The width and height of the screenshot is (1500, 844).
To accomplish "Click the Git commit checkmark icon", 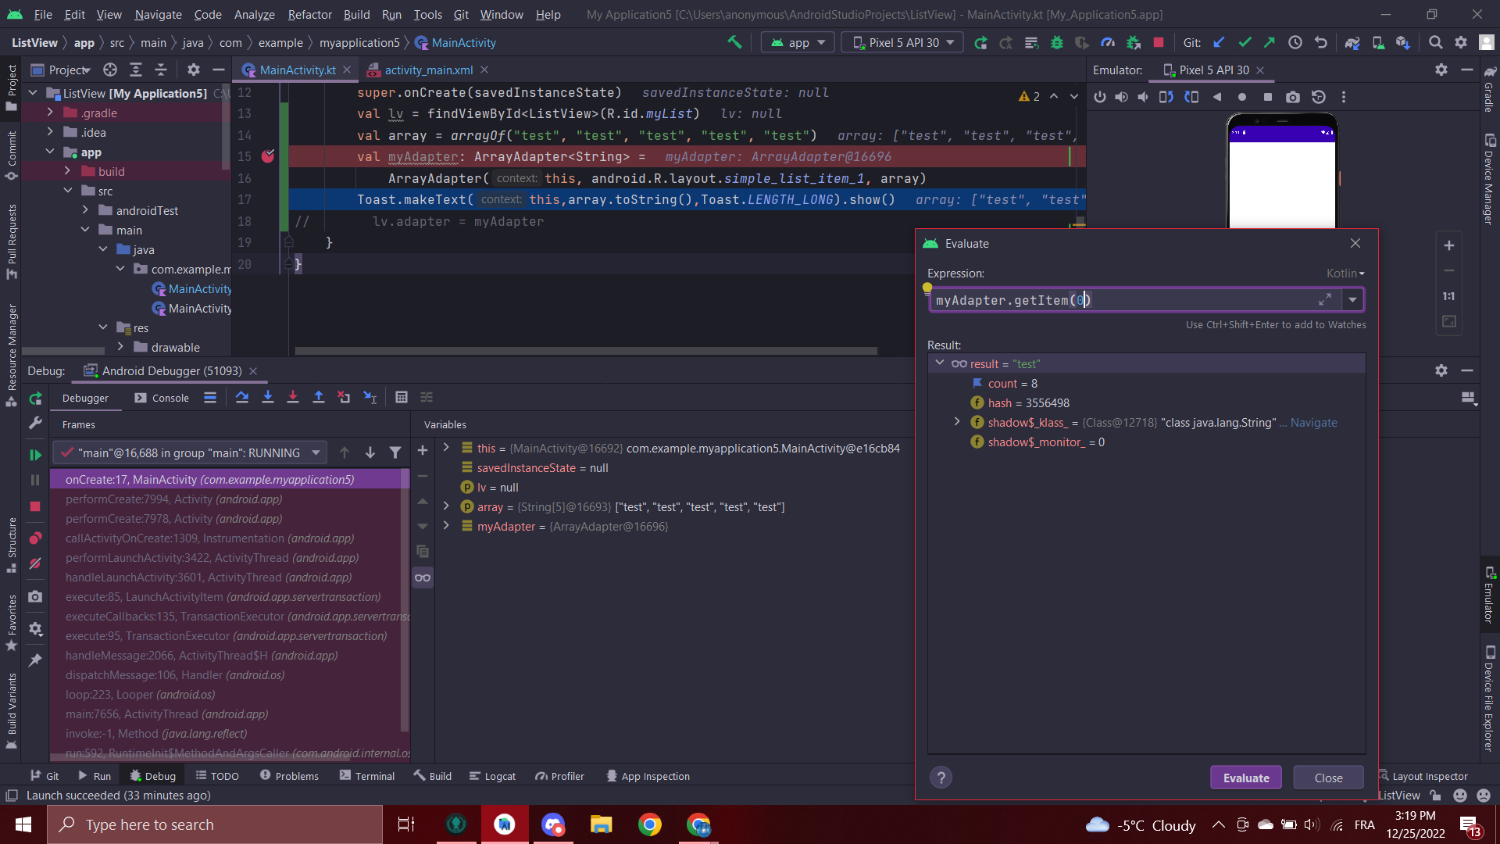I will coord(1245,42).
